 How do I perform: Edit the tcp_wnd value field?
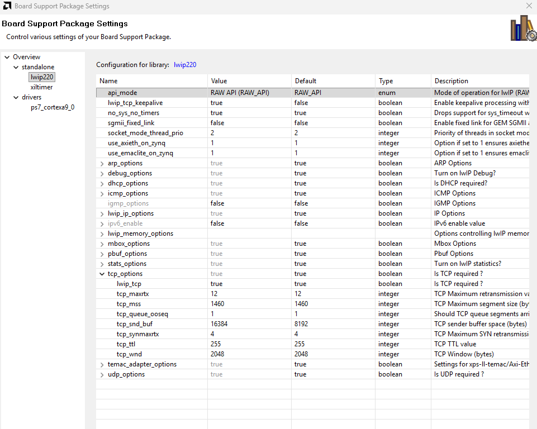pos(249,354)
